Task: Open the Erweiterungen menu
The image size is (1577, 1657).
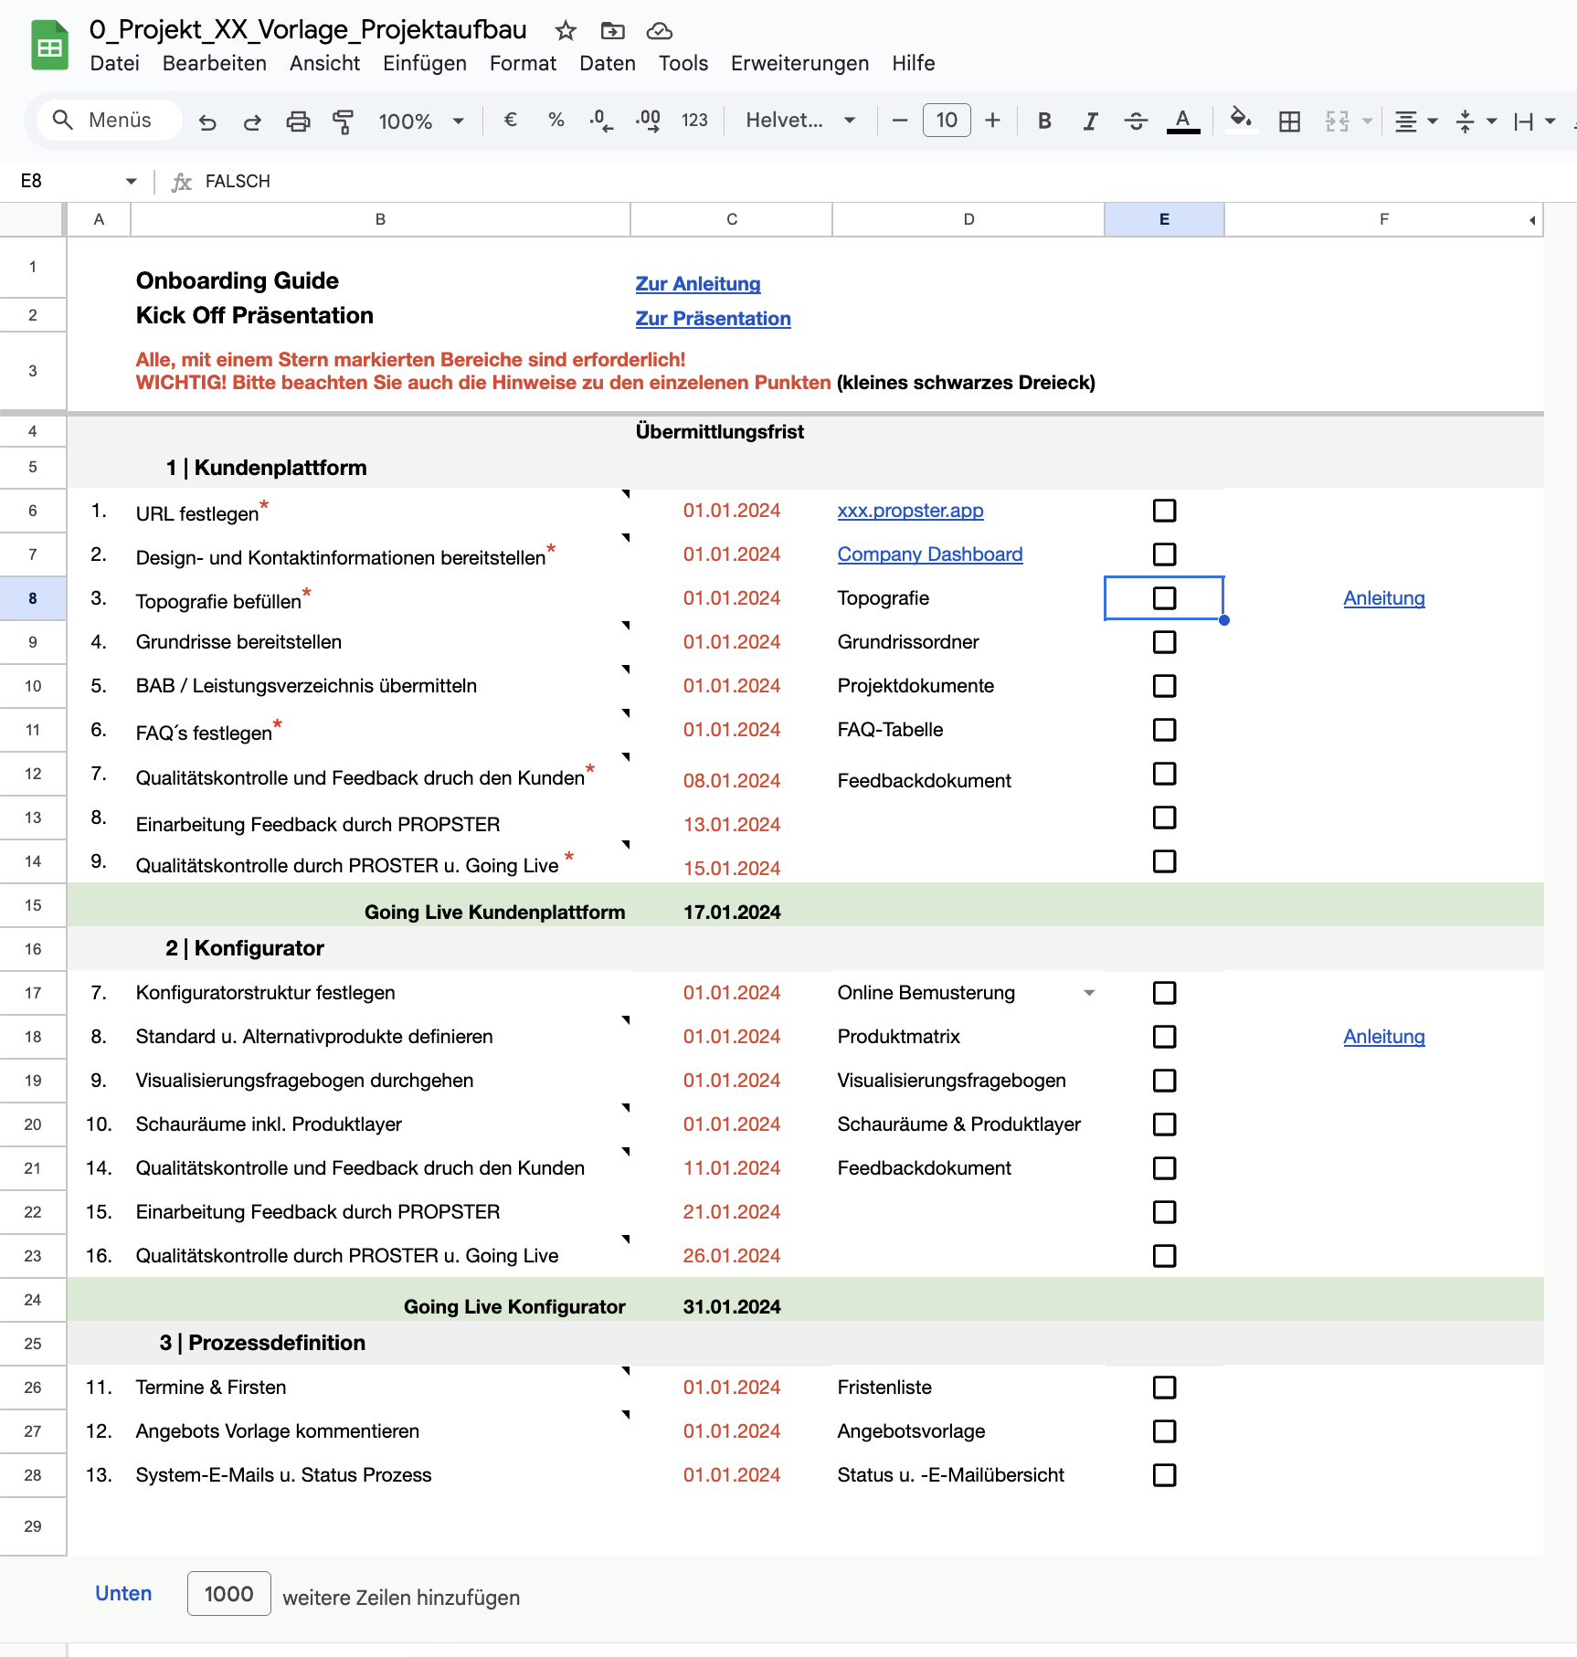Action: [799, 63]
